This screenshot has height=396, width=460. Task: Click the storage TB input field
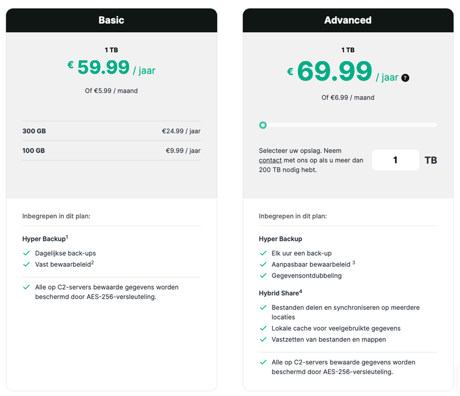[x=396, y=160]
